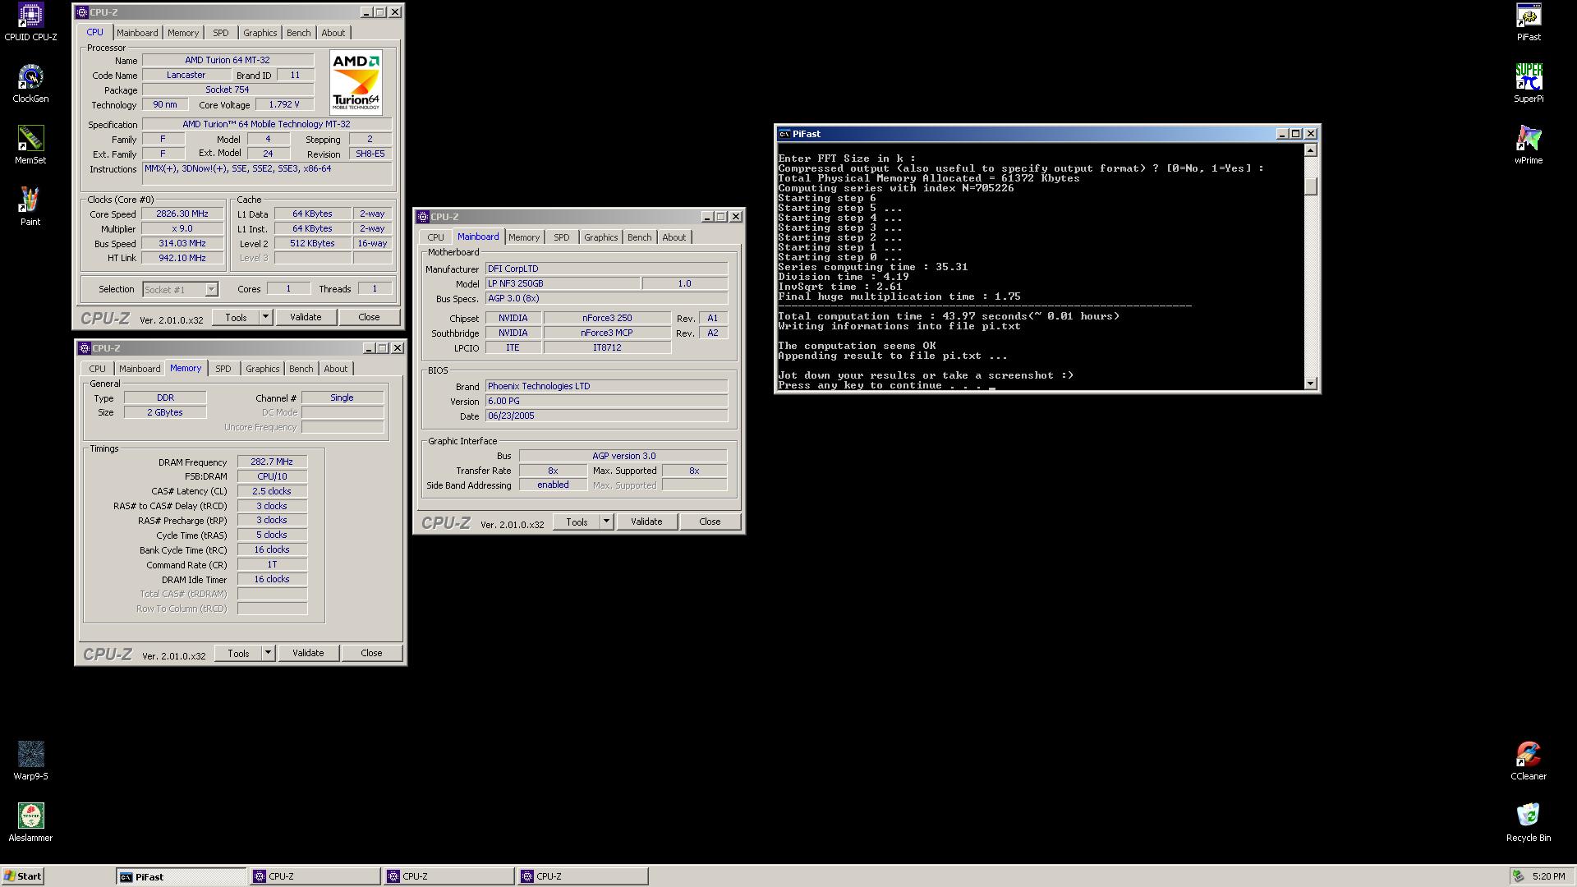Click PiFast scrollbar down arrow
This screenshot has width=1577, height=887.
pyautogui.click(x=1311, y=384)
